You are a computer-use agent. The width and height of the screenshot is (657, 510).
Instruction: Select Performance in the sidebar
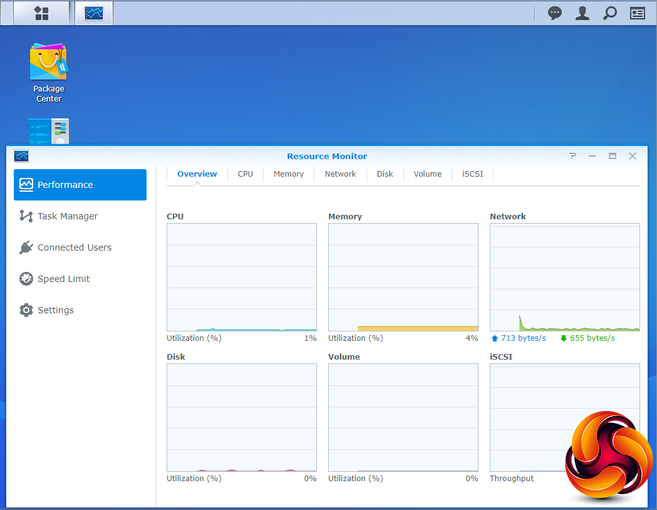click(80, 185)
